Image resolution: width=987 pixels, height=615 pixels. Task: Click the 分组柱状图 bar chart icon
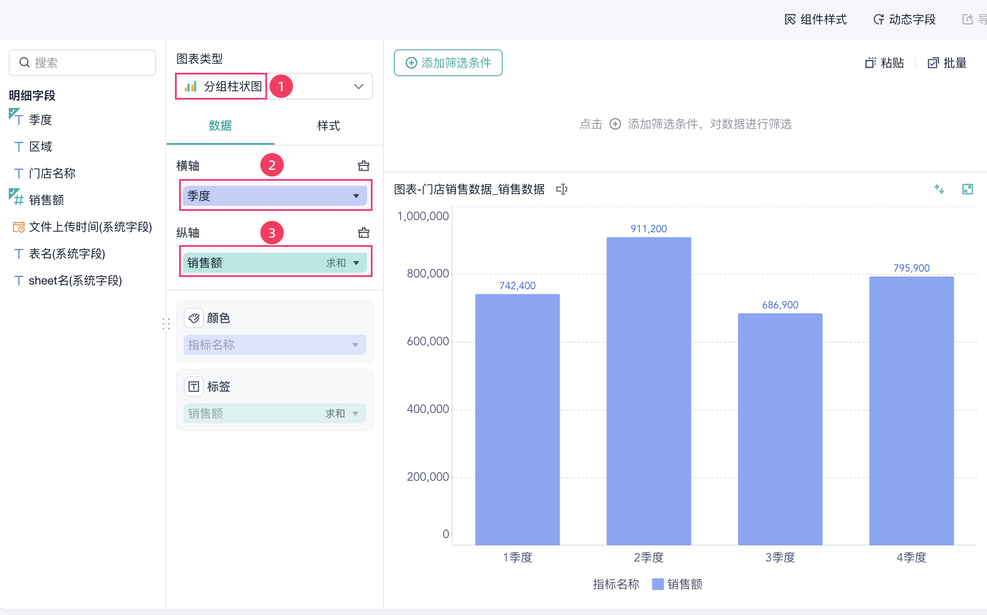click(x=191, y=87)
